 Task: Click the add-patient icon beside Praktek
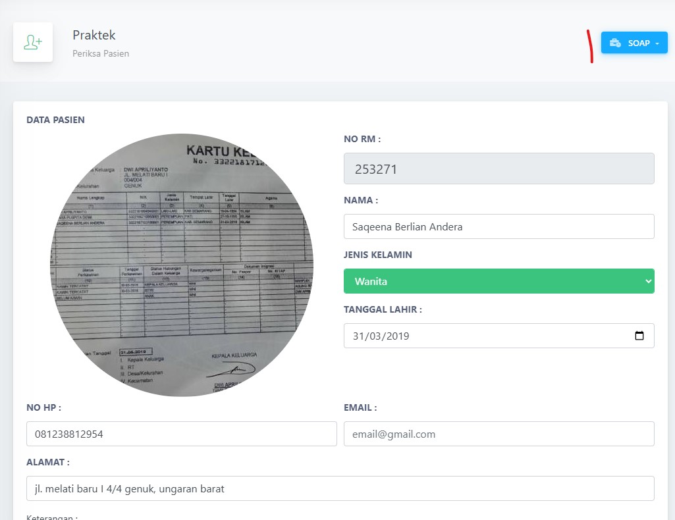[33, 43]
